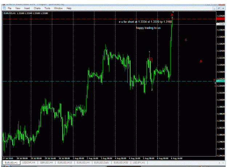Select the red rectangle object near wave 1

[150, 60]
